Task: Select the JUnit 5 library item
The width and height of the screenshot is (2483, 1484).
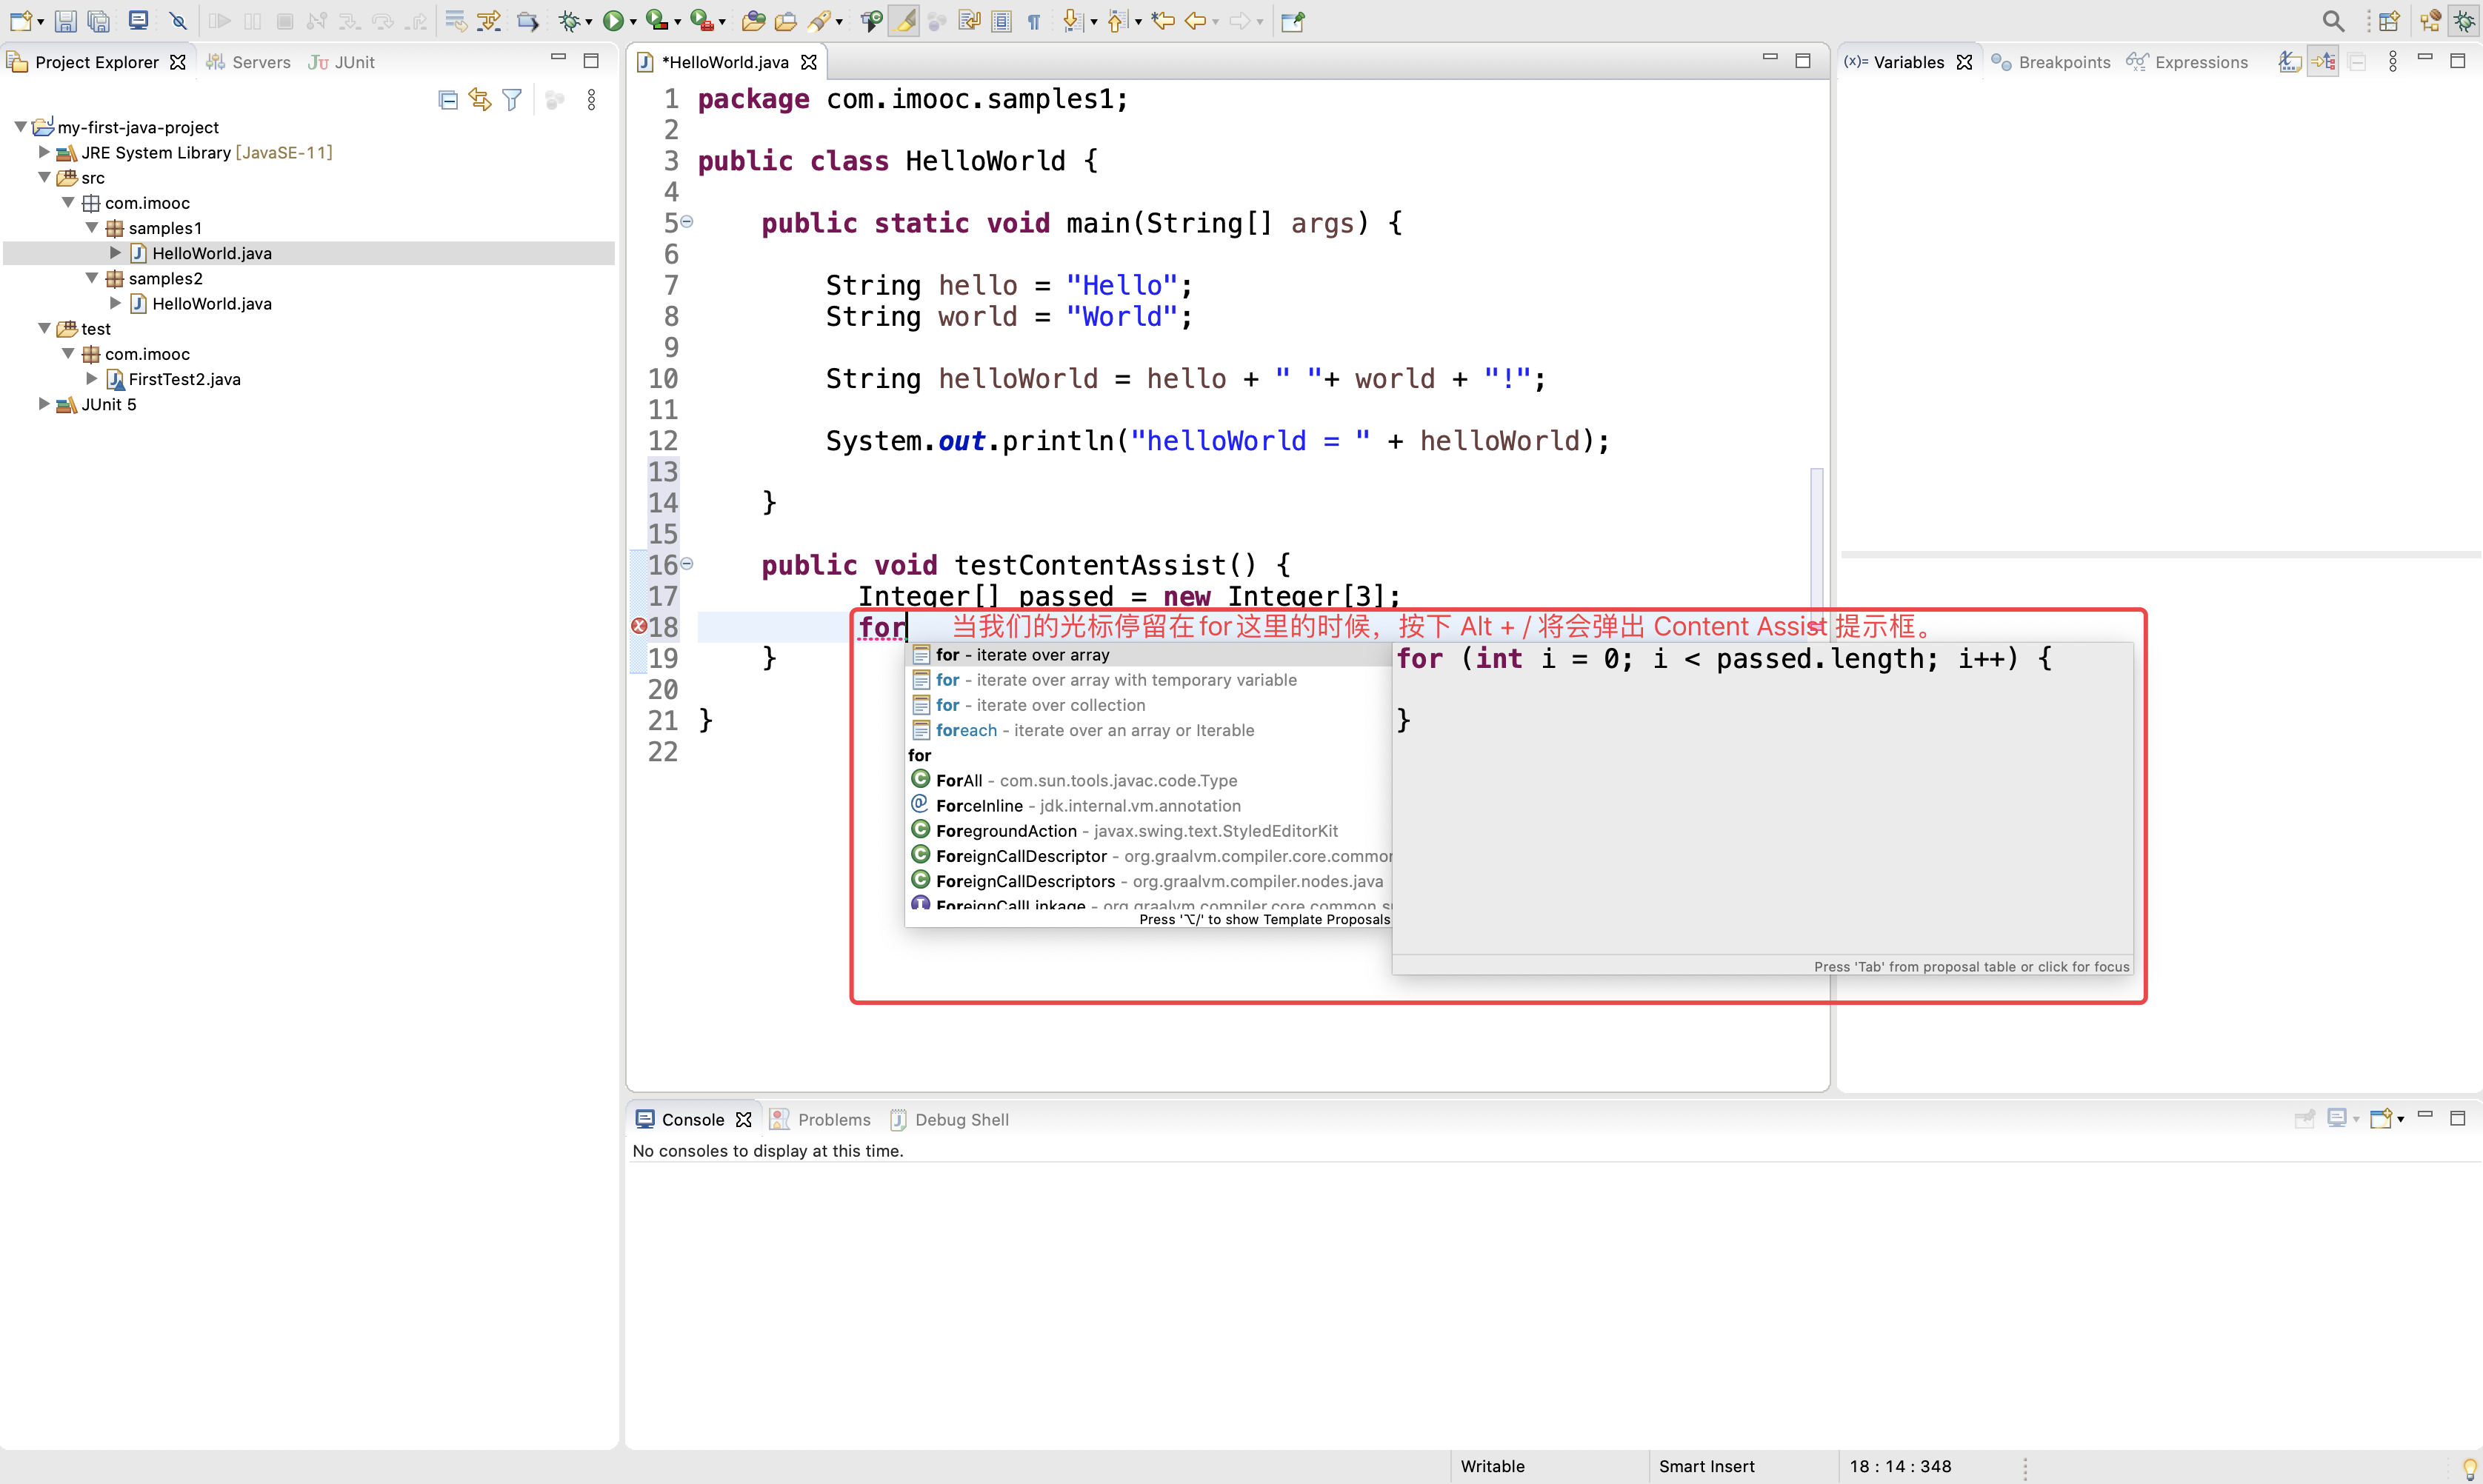Action: click(108, 404)
